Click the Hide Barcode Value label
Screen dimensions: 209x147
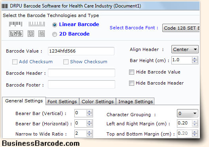(158, 72)
